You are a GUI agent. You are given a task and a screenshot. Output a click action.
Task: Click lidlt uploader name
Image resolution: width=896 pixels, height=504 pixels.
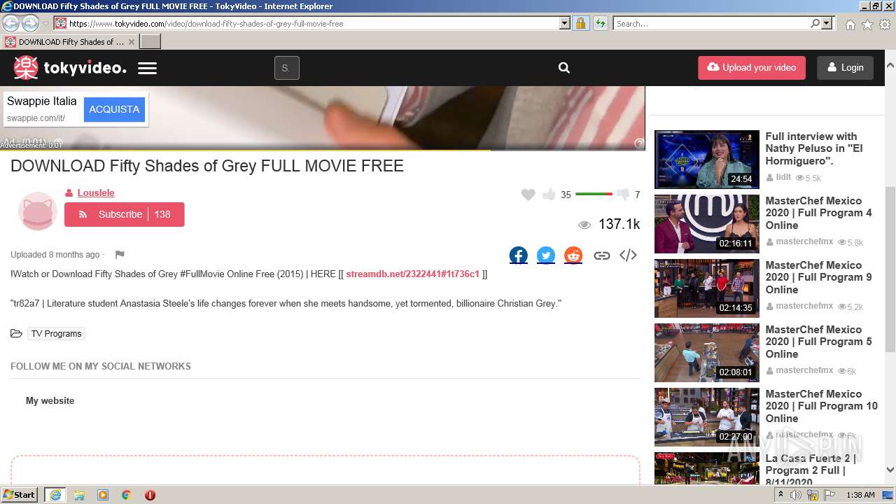click(x=783, y=178)
